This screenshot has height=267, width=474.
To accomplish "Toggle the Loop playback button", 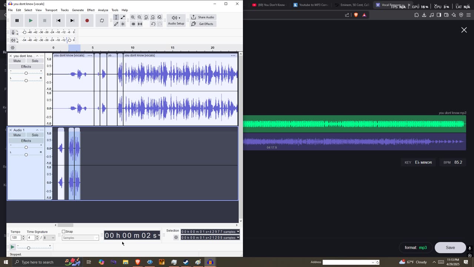I will click(102, 20).
